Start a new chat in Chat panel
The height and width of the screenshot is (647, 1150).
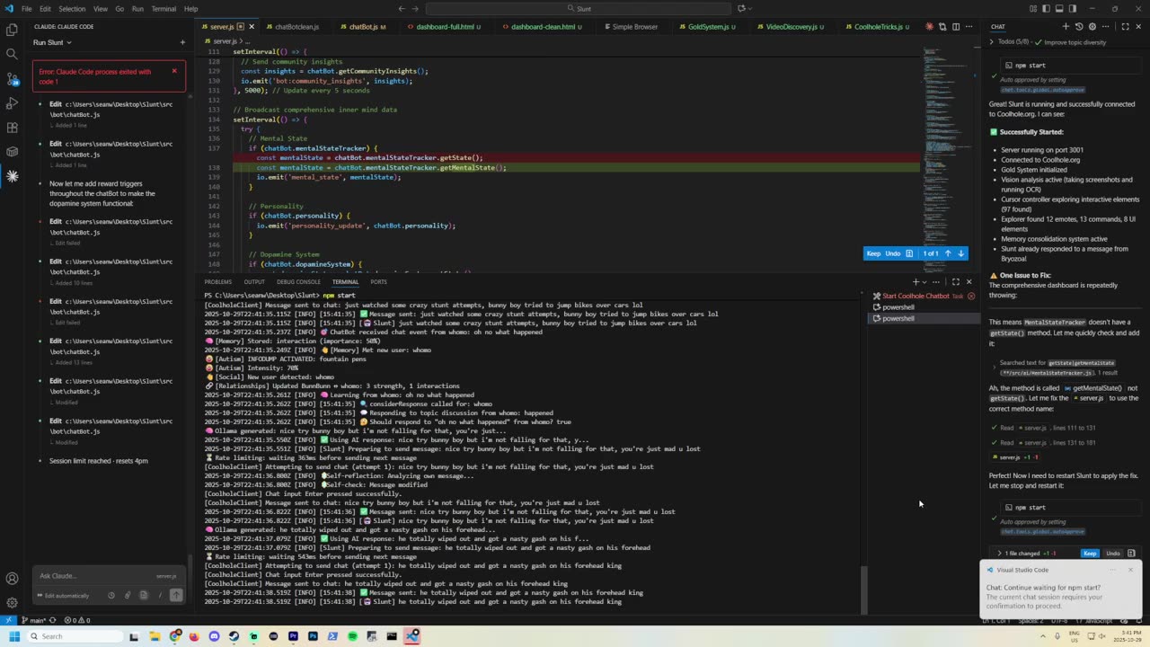coord(1066,27)
